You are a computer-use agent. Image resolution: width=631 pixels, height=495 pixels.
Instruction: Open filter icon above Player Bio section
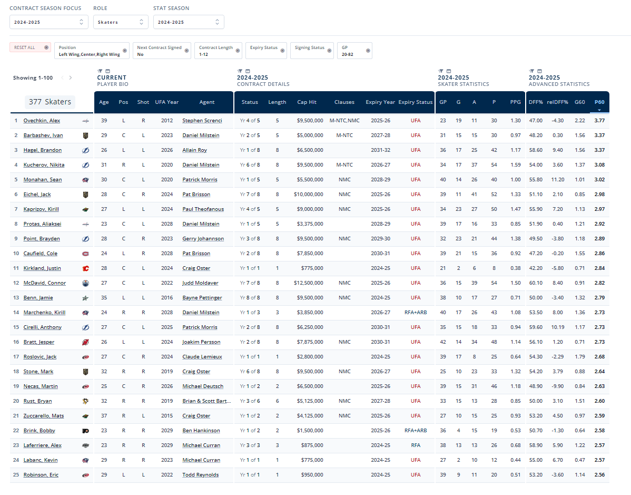point(100,71)
